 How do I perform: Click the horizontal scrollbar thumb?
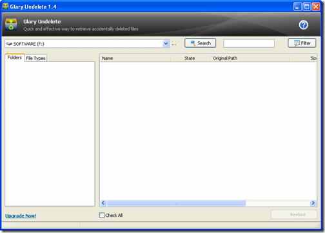[x=176, y=203]
